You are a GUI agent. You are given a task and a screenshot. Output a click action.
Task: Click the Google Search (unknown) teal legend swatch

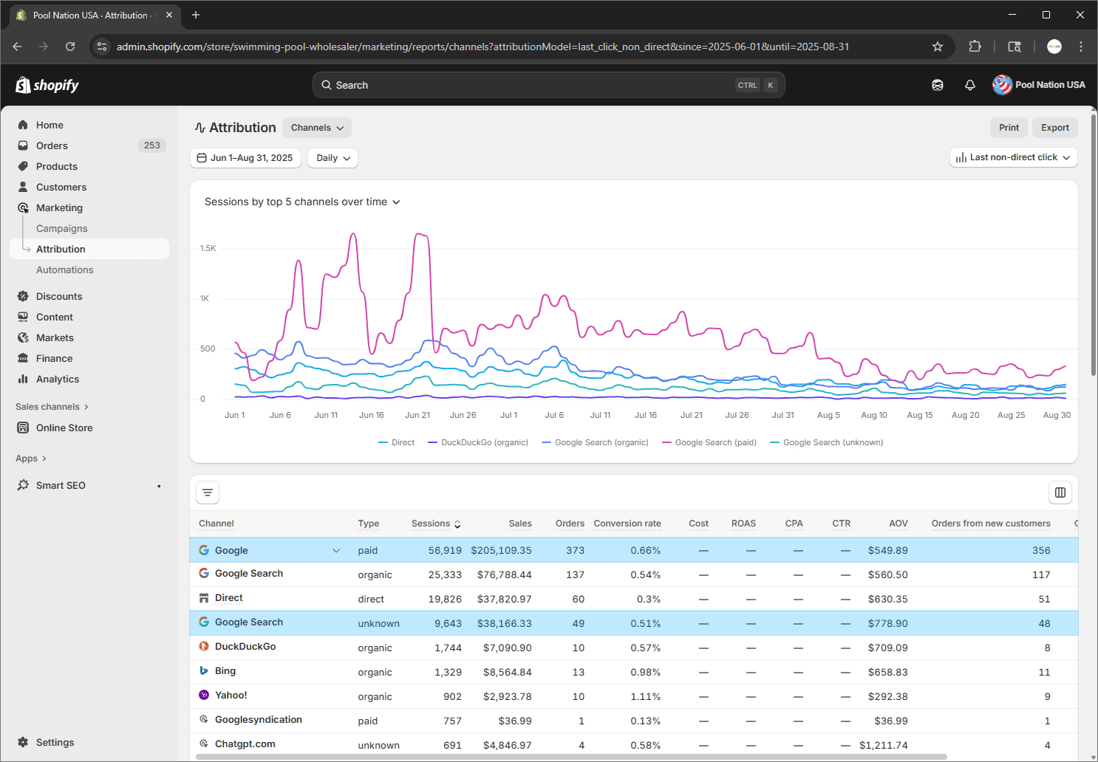tap(775, 442)
